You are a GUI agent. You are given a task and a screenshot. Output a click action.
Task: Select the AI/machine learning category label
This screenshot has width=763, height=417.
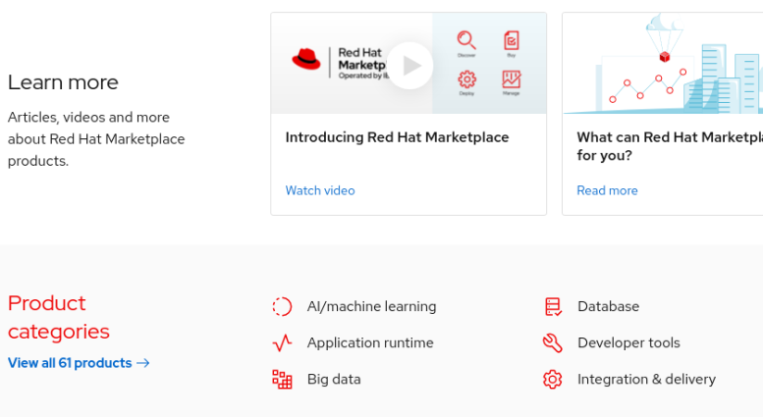[371, 307]
